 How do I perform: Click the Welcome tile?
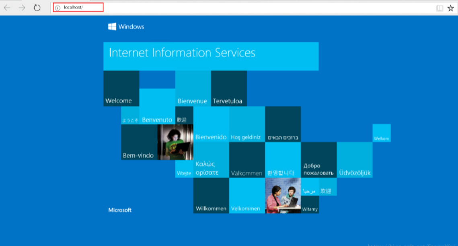pos(121,88)
